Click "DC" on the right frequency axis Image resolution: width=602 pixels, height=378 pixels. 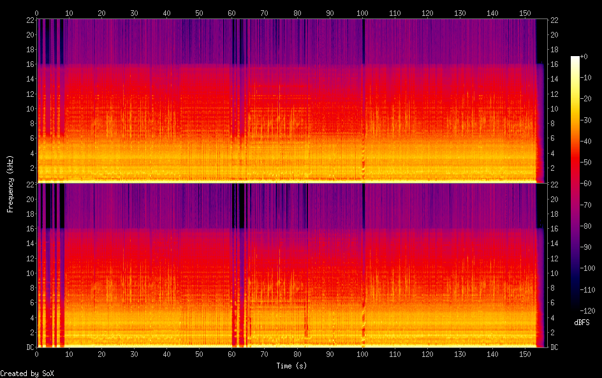click(x=554, y=347)
